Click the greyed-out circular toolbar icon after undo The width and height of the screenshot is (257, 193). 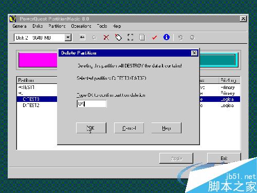(x=192, y=37)
